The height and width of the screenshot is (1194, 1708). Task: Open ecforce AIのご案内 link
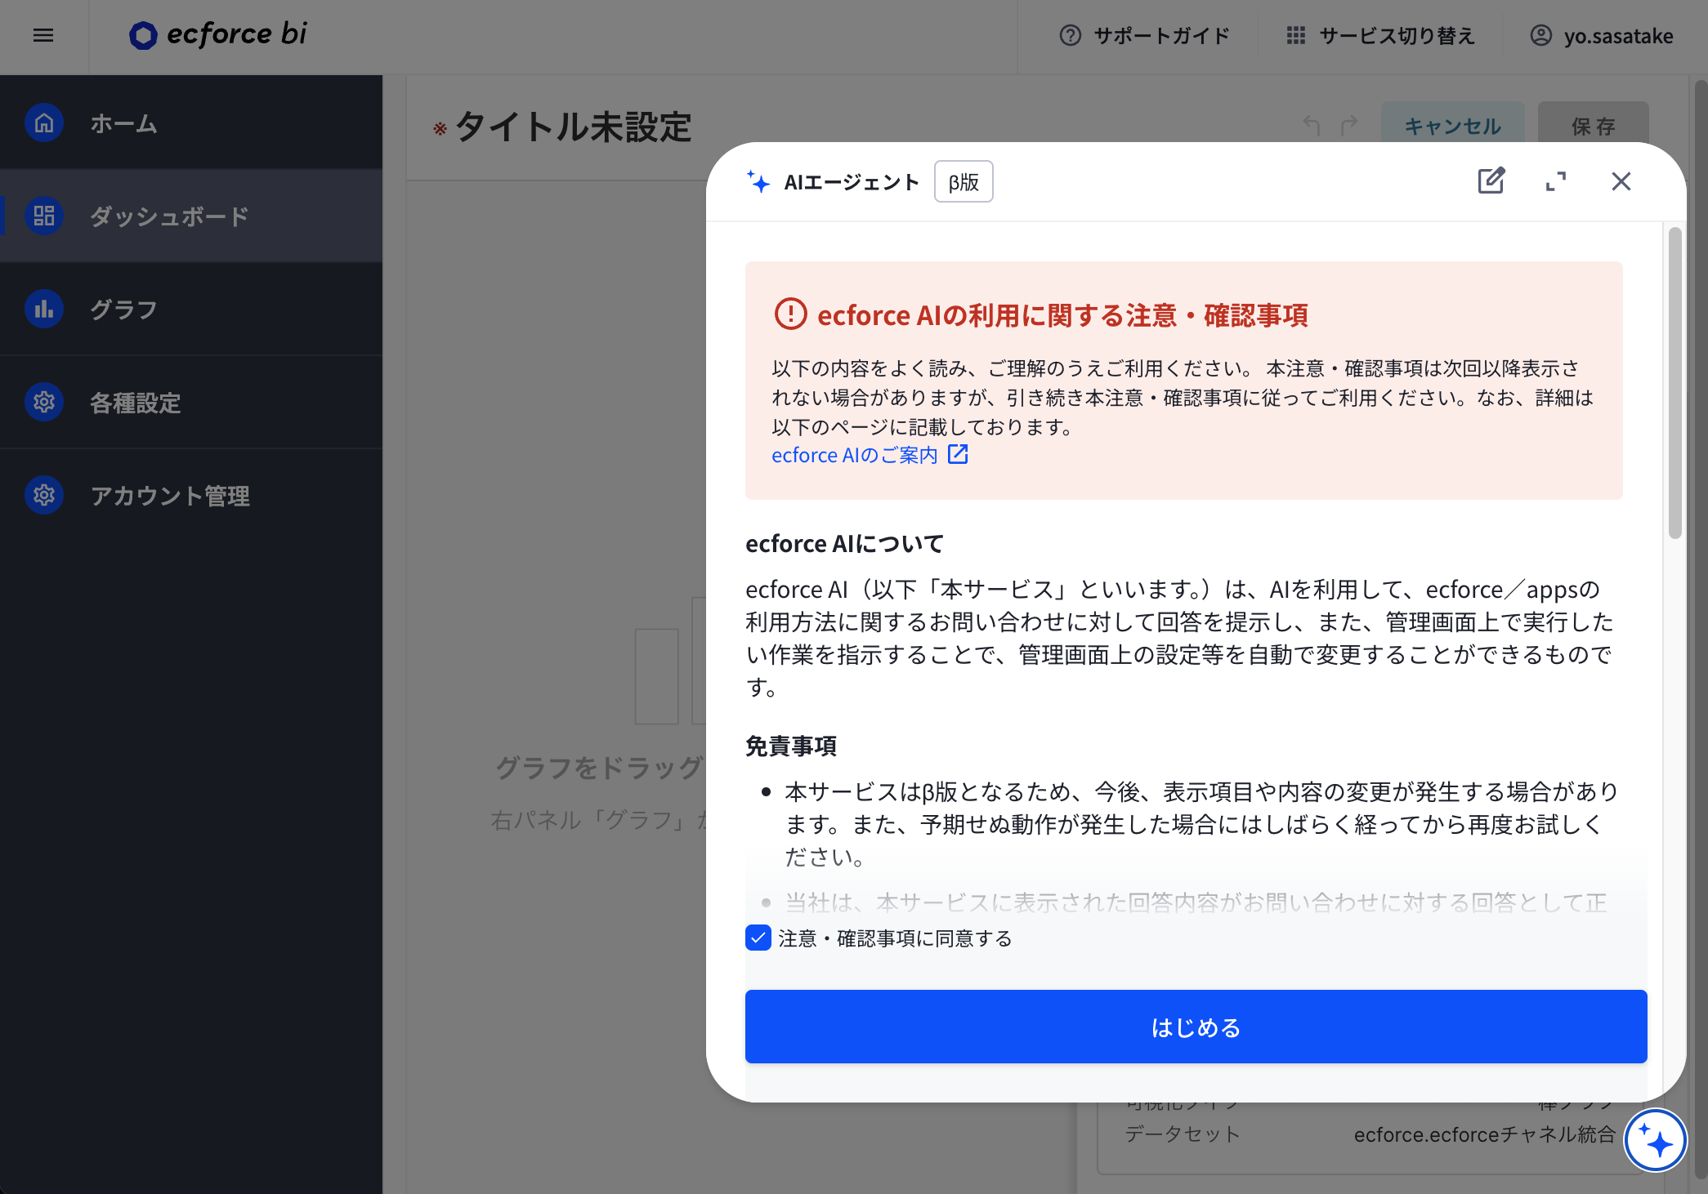click(855, 455)
